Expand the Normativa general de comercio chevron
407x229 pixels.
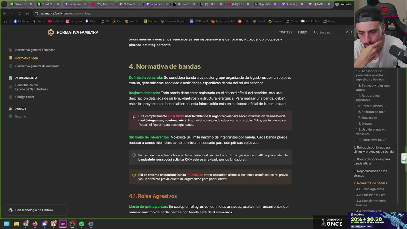(x=63, y=66)
